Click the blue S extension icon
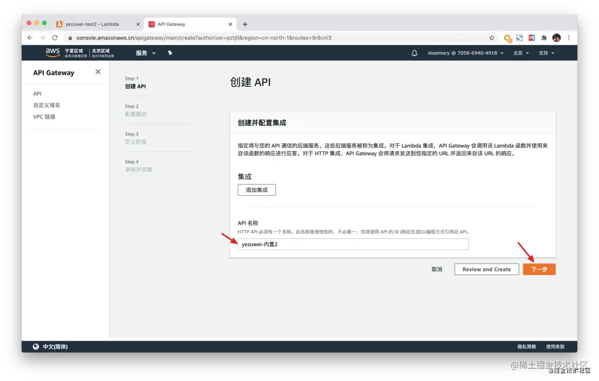599x381 pixels. point(519,38)
